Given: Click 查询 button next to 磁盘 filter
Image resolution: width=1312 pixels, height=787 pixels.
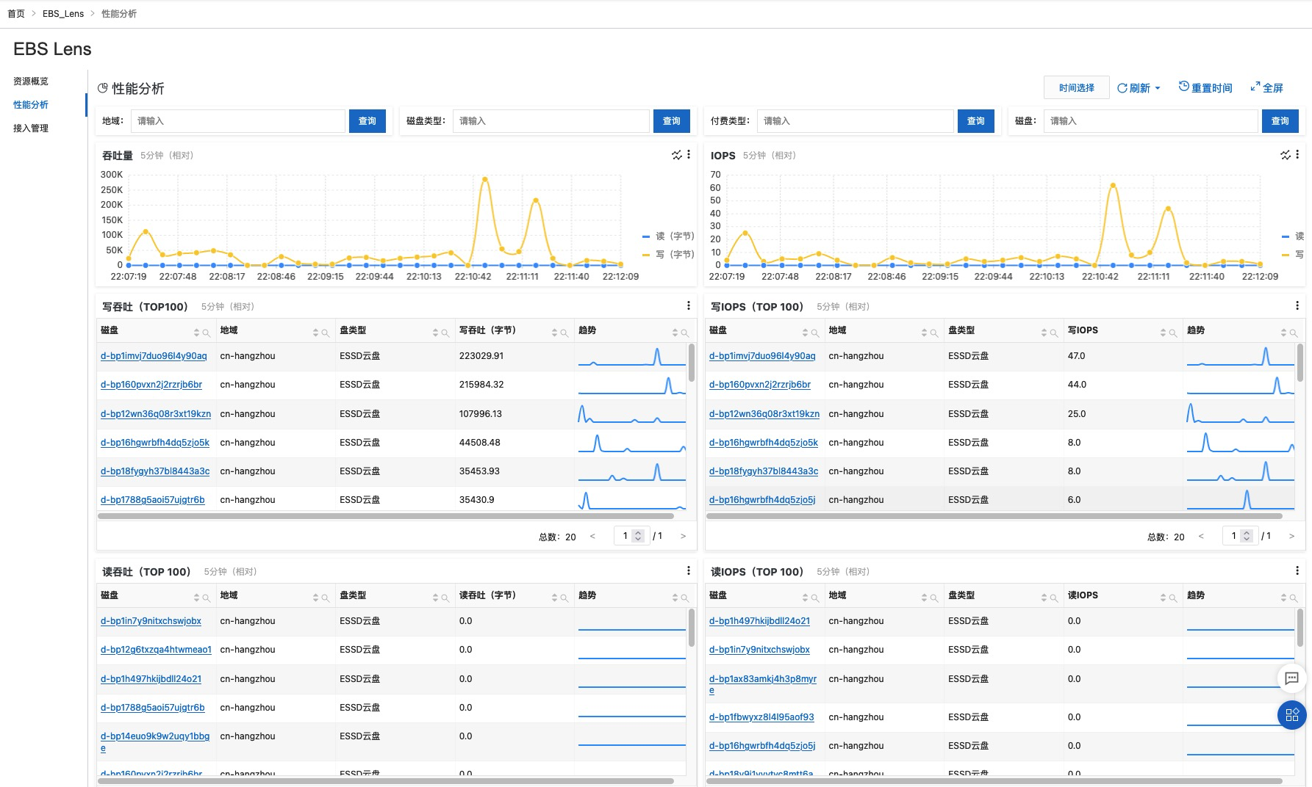Looking at the screenshot, I should [1280, 121].
